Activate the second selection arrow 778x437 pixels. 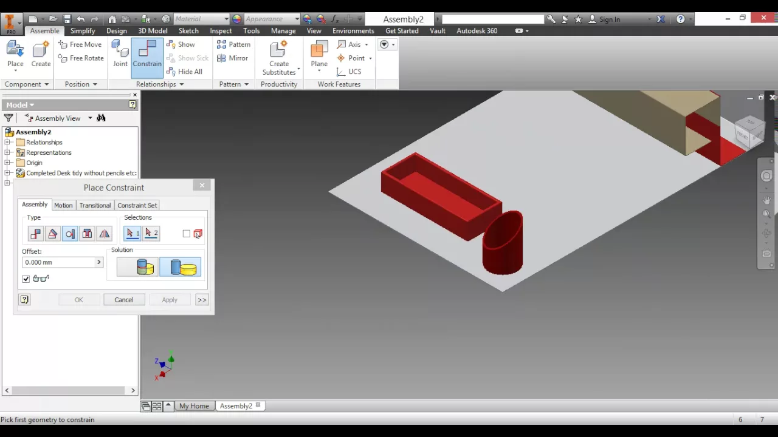pyautogui.click(x=151, y=234)
